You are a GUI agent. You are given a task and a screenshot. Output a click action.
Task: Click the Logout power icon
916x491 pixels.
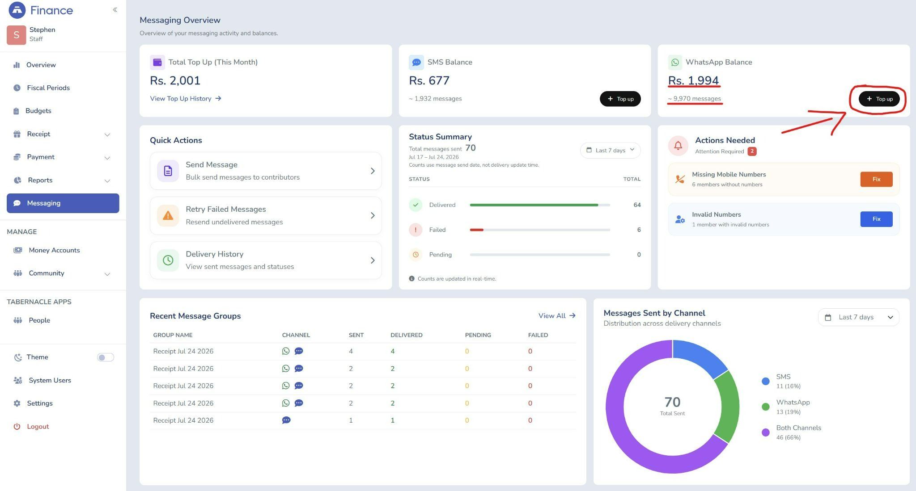(x=17, y=427)
